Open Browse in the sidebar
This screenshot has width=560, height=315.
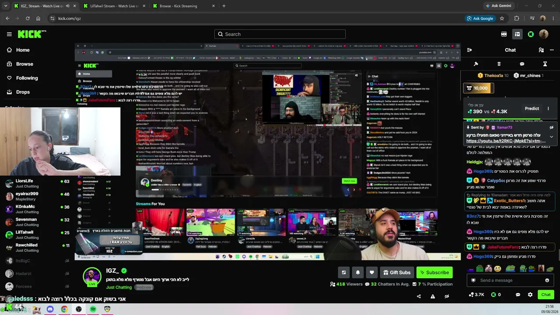click(24, 64)
